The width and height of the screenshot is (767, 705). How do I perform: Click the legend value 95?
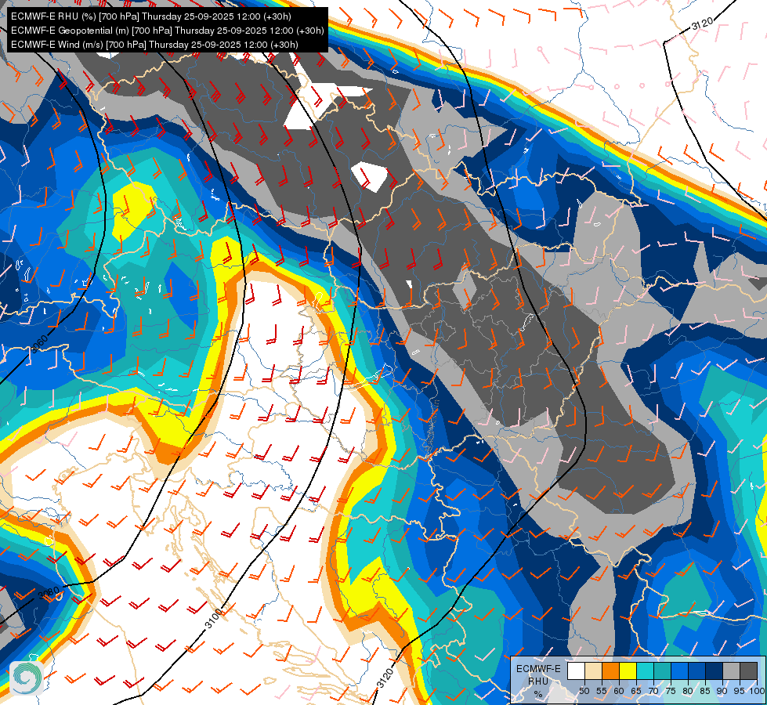[x=740, y=691]
